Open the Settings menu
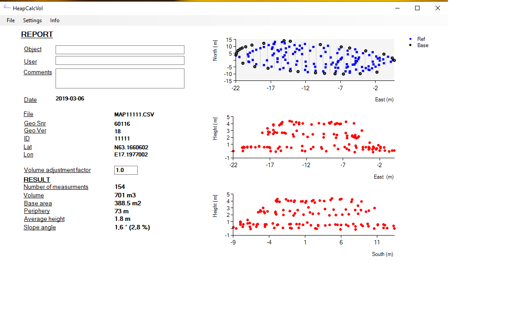 coord(32,20)
